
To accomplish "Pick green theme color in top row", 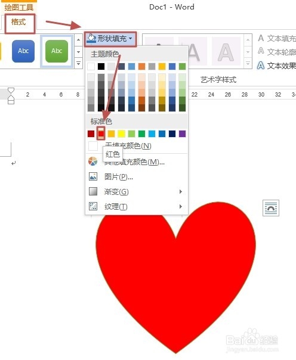I will pos(182,66).
